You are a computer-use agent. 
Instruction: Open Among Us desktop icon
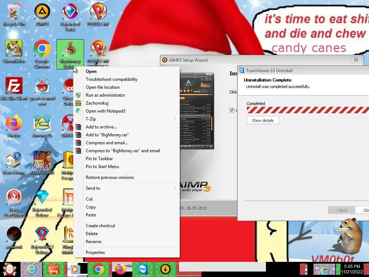(x=42, y=126)
